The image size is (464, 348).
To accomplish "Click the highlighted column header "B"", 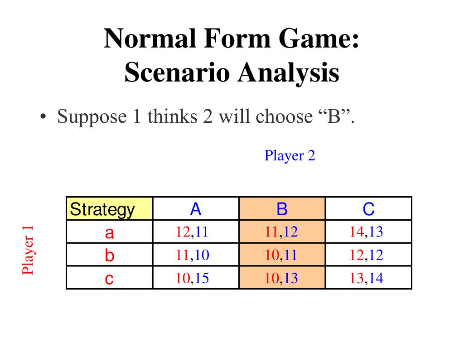I will [x=282, y=209].
